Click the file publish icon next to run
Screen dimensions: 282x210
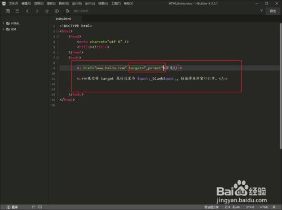coord(67,11)
